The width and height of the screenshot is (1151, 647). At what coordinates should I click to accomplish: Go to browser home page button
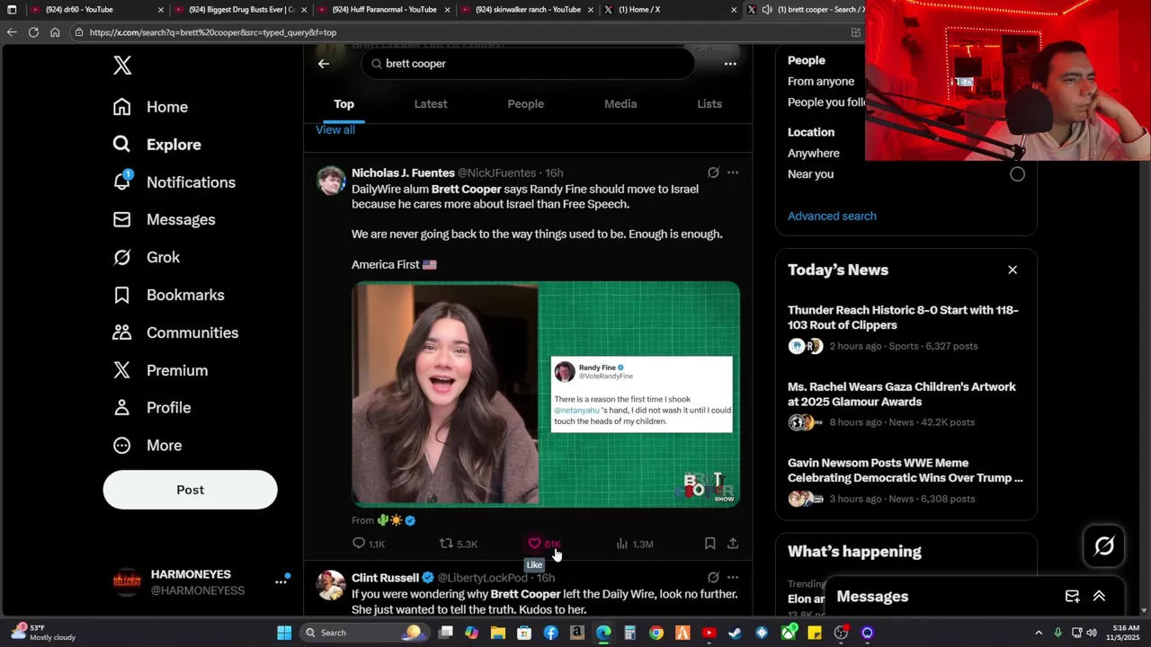coord(55,32)
